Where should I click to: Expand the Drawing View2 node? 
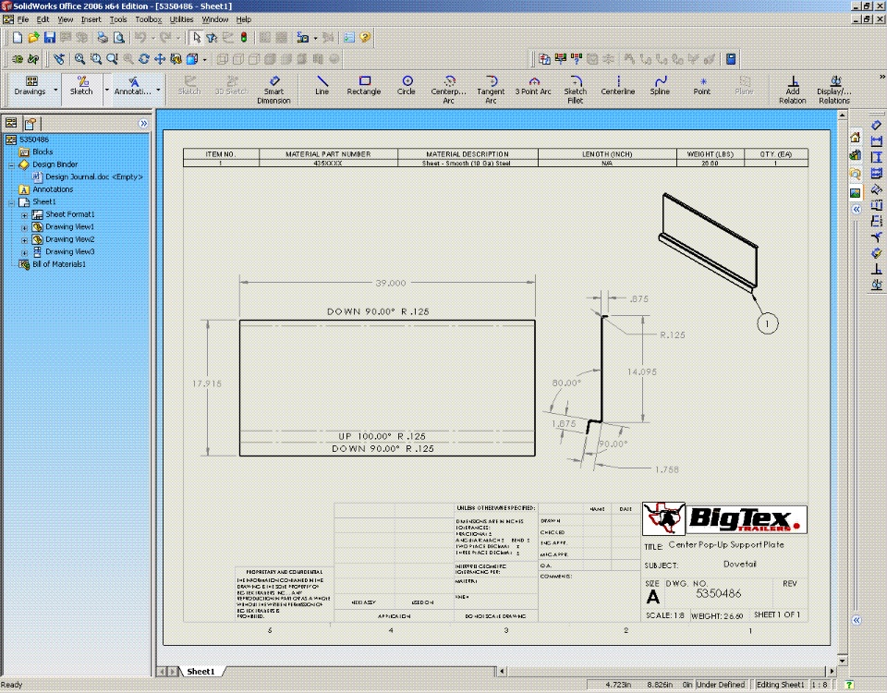click(x=24, y=240)
